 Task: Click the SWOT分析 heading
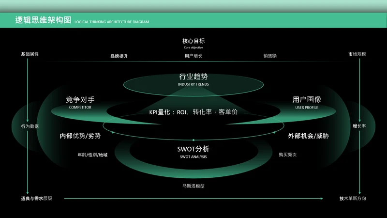(193, 149)
